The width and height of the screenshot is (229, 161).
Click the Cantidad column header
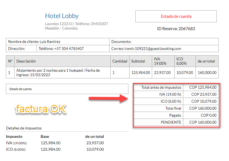coord(120,61)
